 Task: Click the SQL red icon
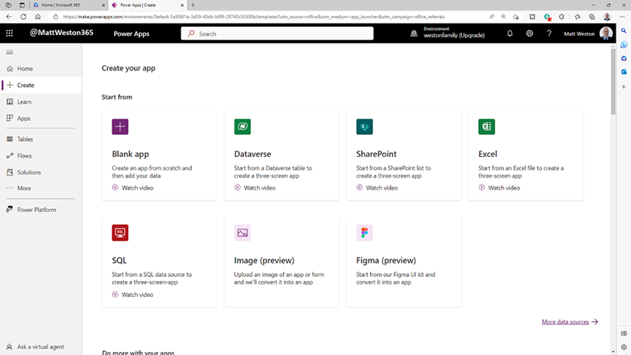pyautogui.click(x=120, y=233)
